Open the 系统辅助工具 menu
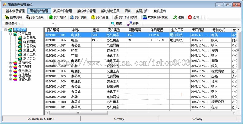The height and width of the screenshot is (124, 243). pos(110,11)
